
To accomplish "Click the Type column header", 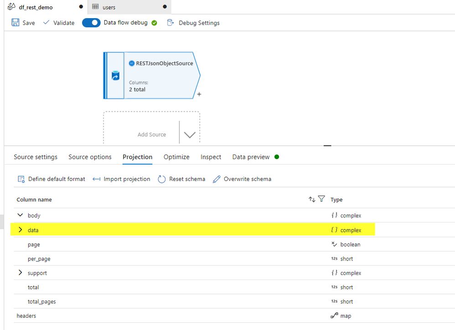I will point(336,200).
